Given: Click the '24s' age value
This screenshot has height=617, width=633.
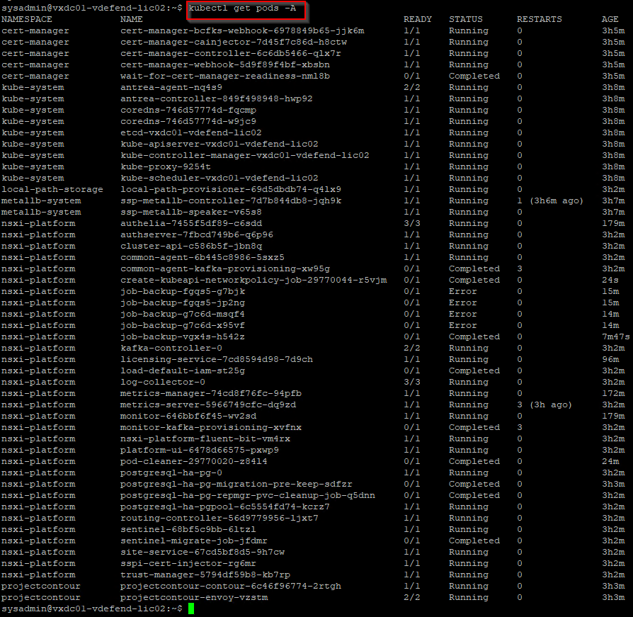Looking at the screenshot, I should click(610, 280).
